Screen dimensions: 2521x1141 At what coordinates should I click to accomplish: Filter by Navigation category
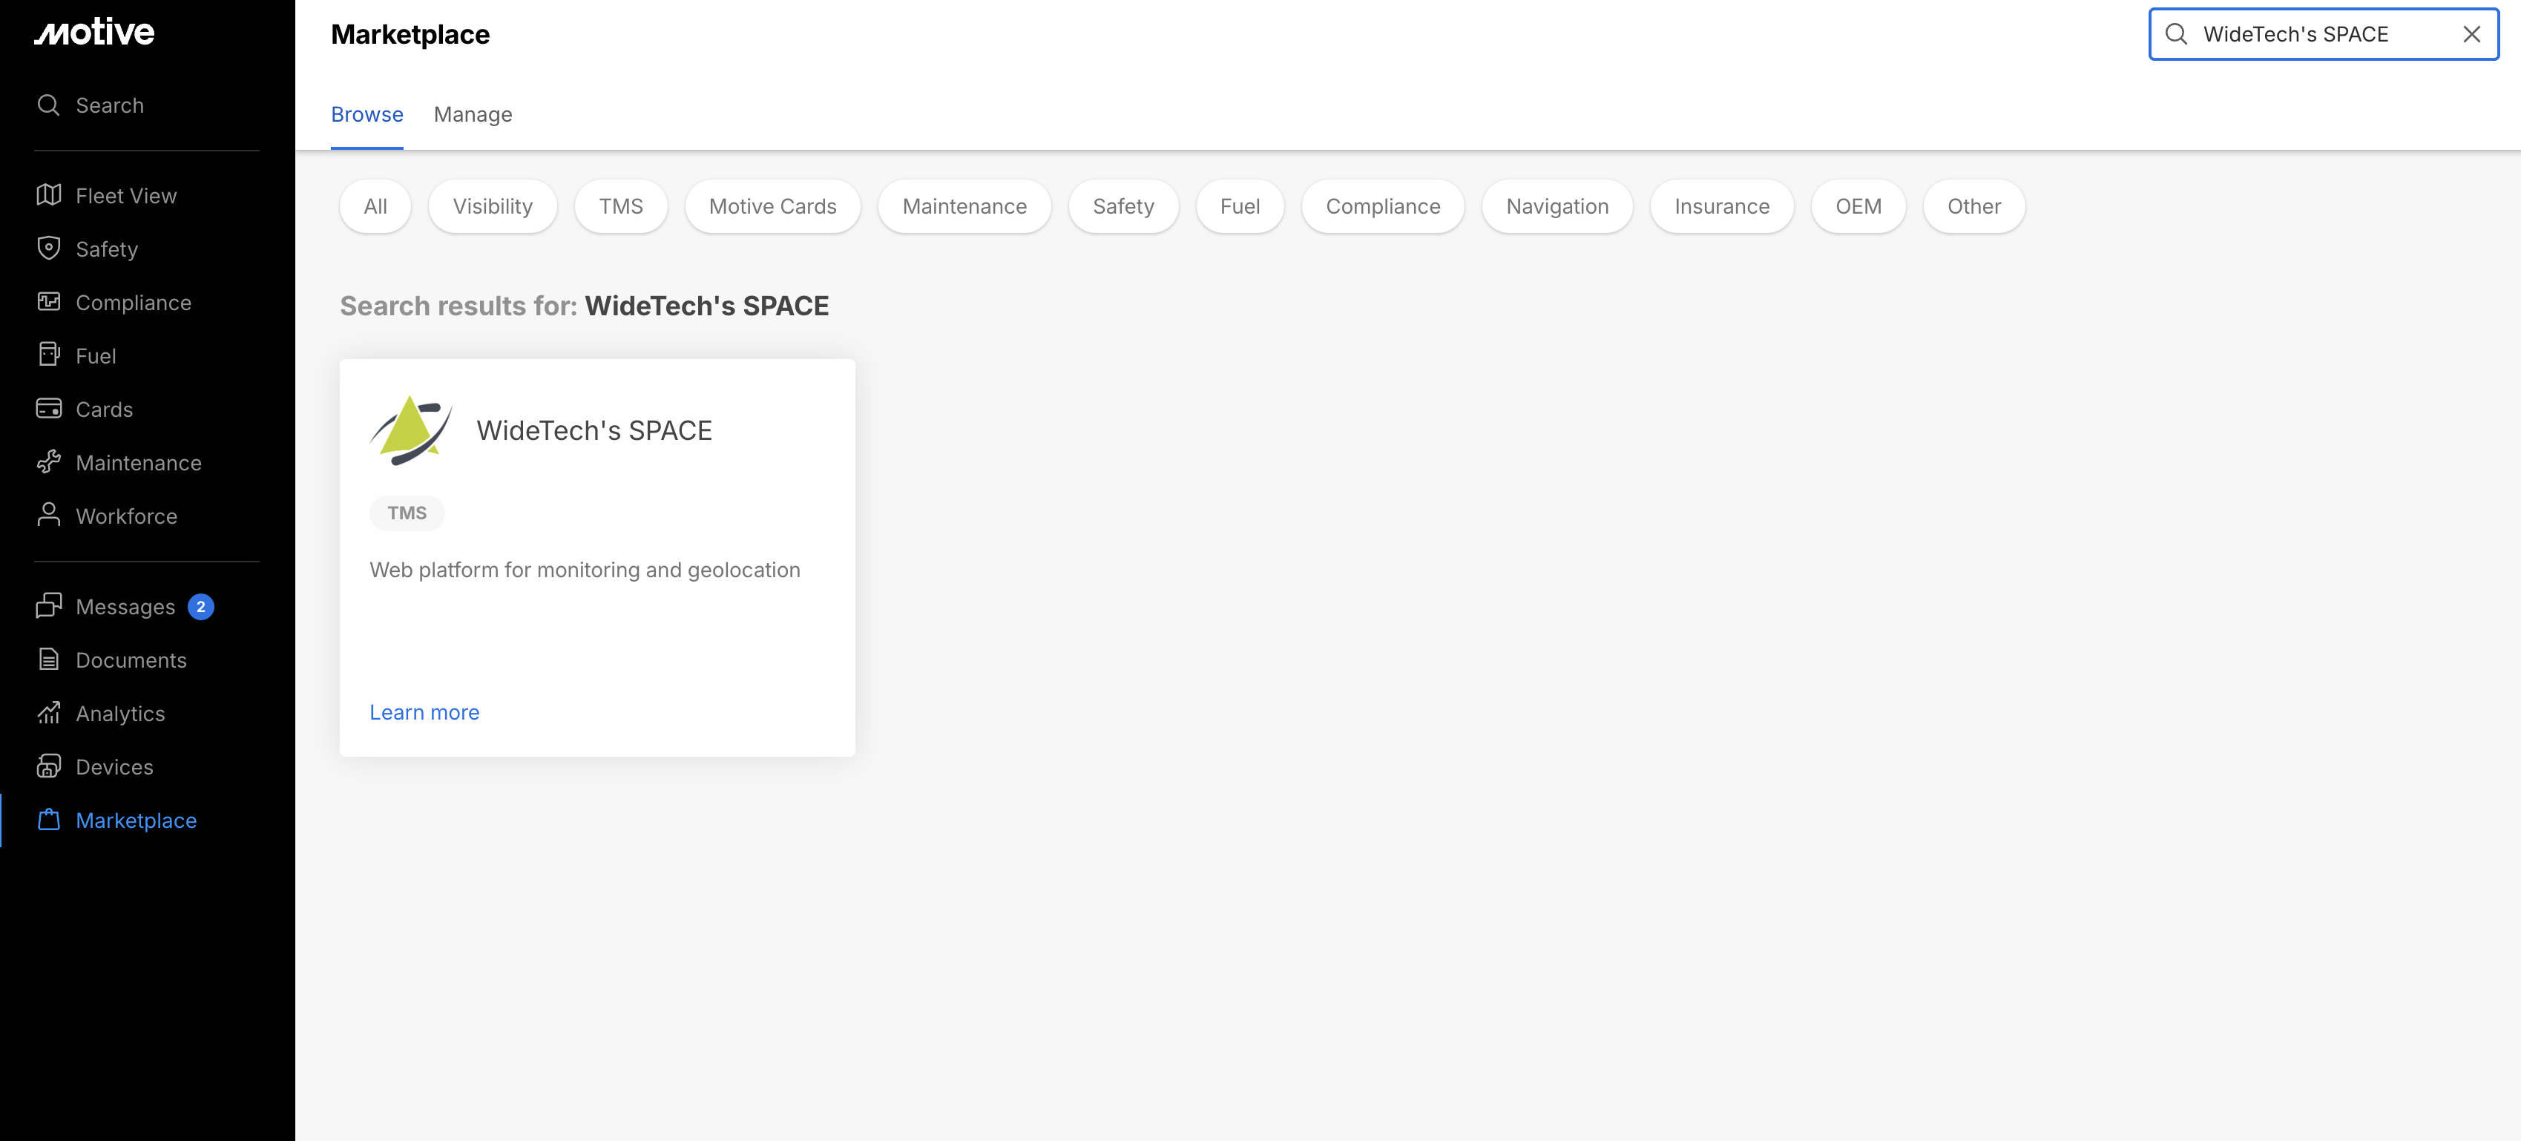click(1557, 206)
